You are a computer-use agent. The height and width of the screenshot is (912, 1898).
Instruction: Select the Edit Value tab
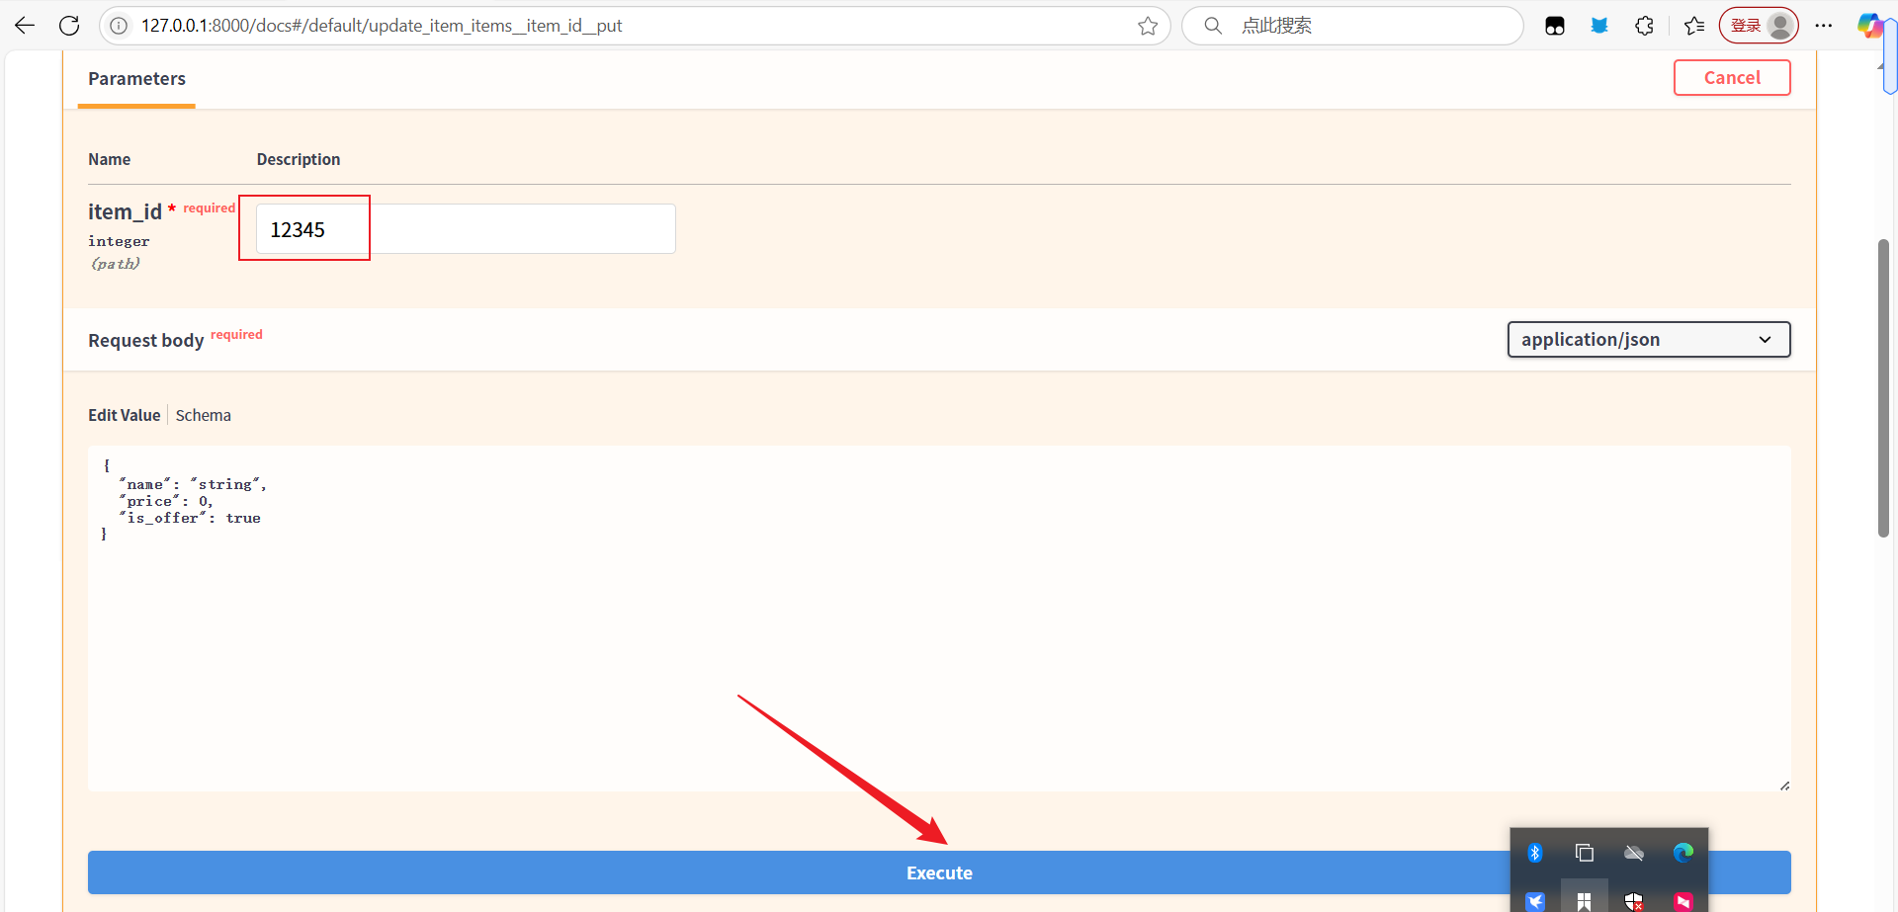[124, 416]
